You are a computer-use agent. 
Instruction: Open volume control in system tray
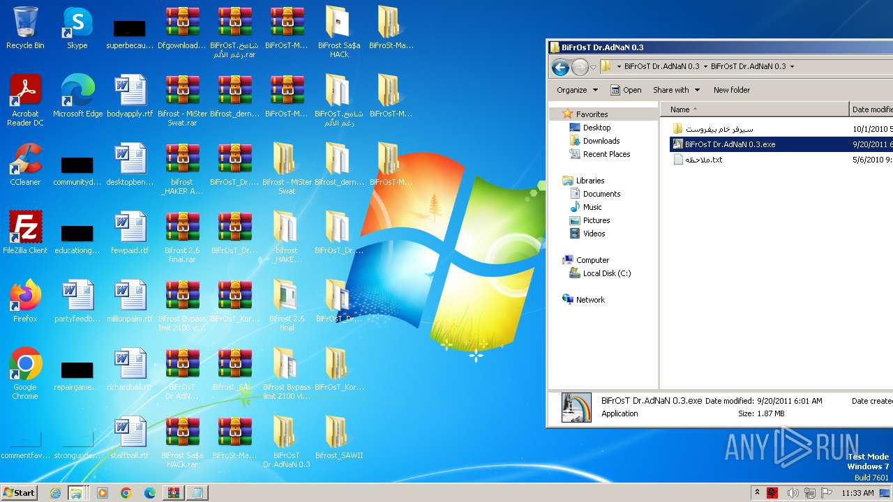[793, 493]
